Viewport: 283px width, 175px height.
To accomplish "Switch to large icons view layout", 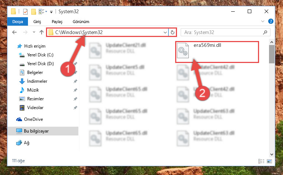I will pyautogui.click(x=269, y=161).
